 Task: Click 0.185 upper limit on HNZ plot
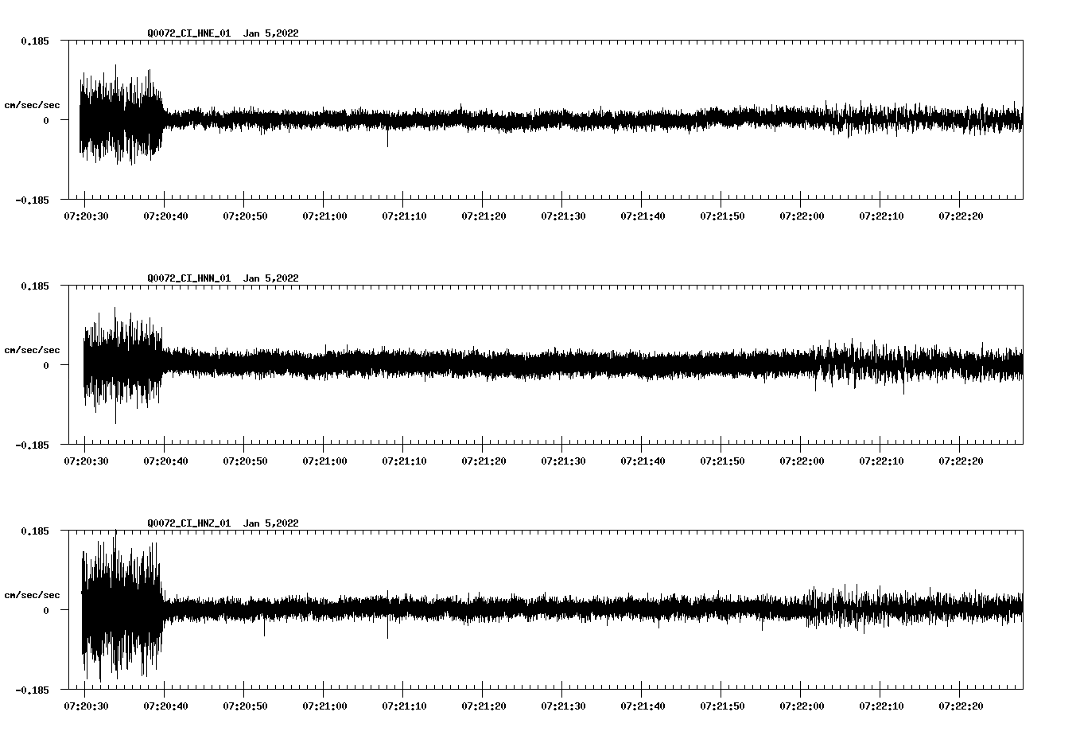click(x=34, y=531)
